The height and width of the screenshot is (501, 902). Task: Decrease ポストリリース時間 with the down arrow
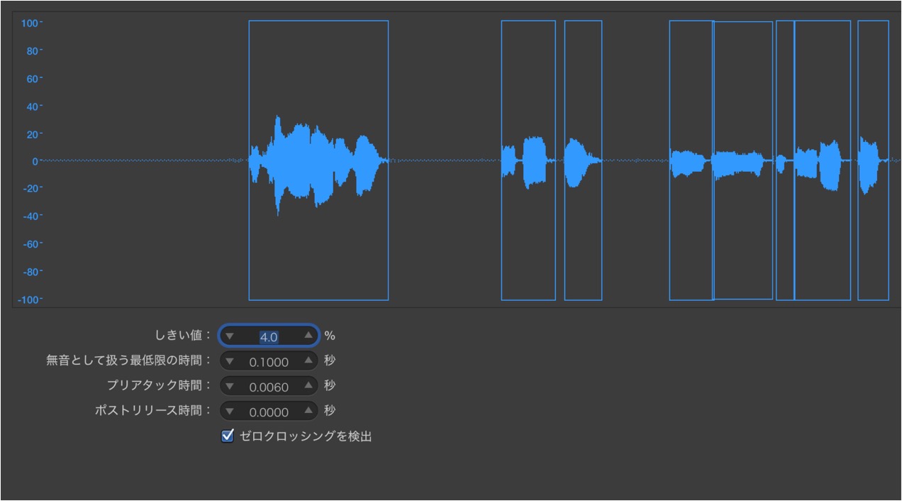click(229, 412)
